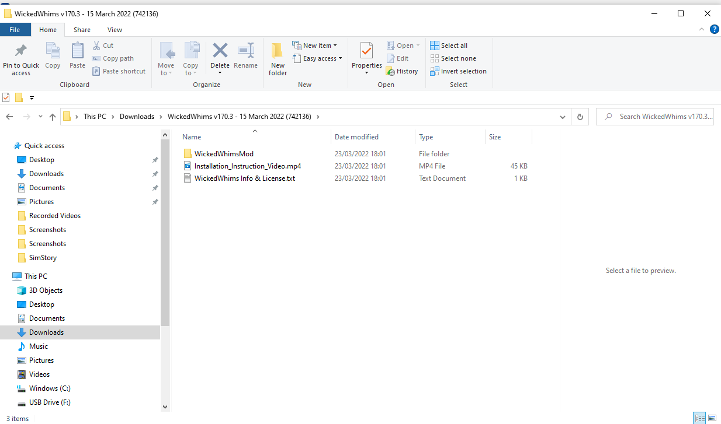The height and width of the screenshot is (424, 721).
Task: Expand the address bar history dropdown
Action: 563,117
